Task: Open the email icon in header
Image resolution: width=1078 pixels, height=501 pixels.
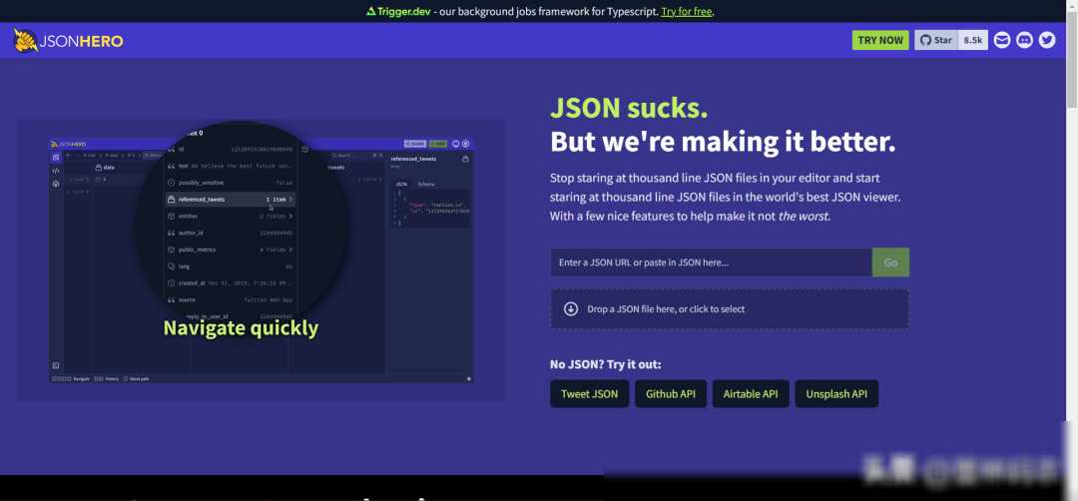Action: (x=1002, y=40)
